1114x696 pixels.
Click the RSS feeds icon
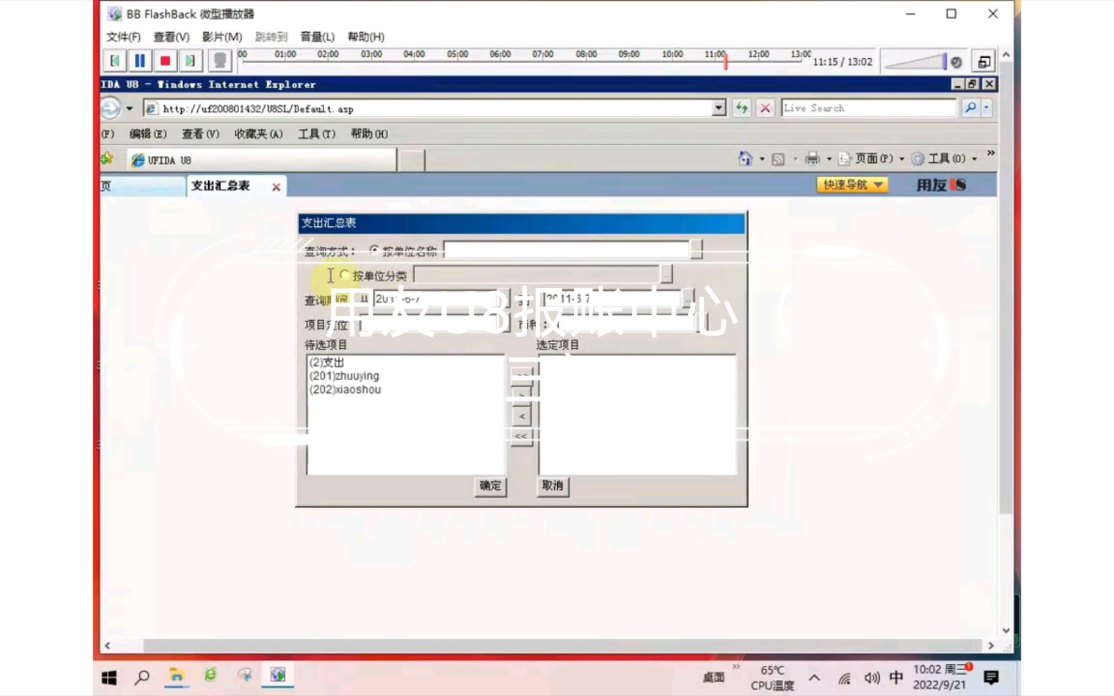(778, 159)
